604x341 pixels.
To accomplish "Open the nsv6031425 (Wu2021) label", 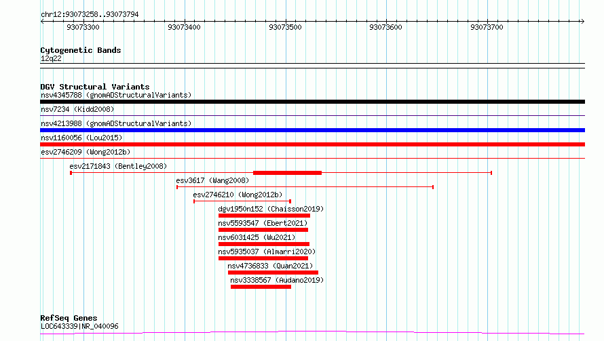I will [257, 237].
